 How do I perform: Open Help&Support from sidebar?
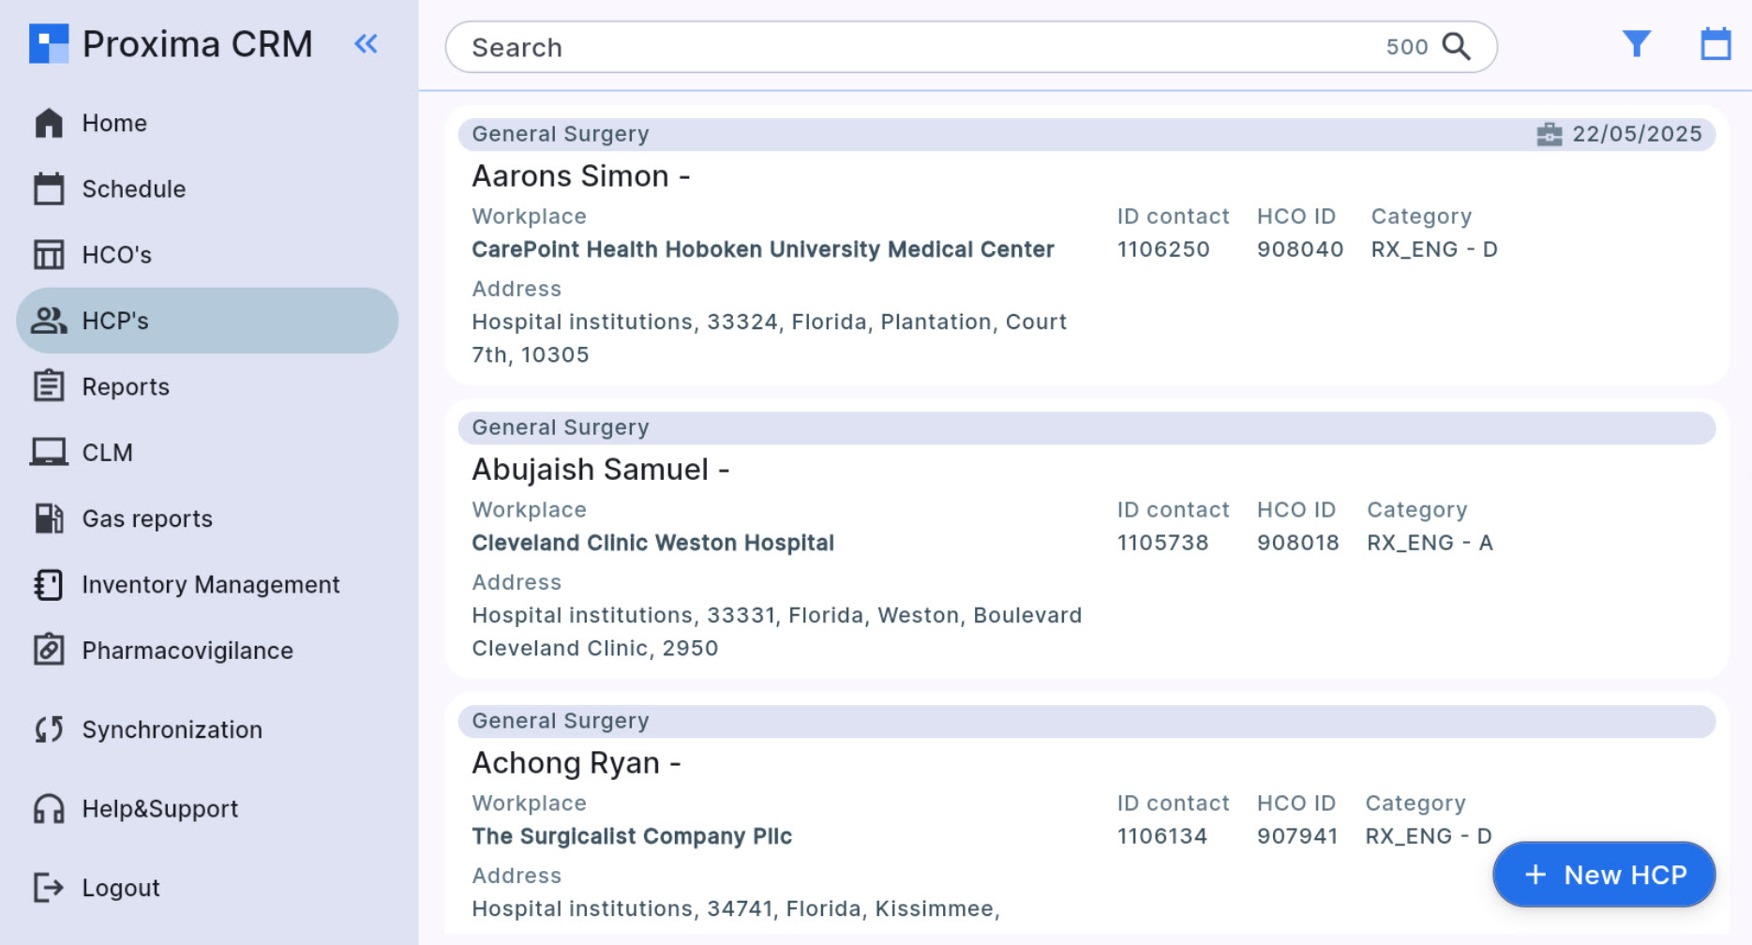point(159,808)
